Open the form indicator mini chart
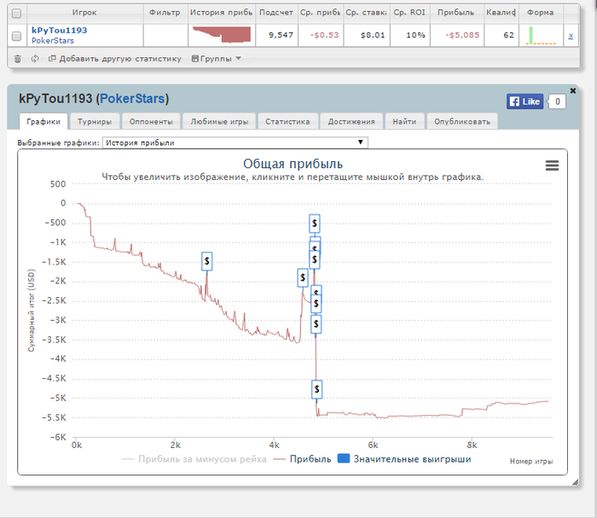The image size is (597, 518). point(541,36)
